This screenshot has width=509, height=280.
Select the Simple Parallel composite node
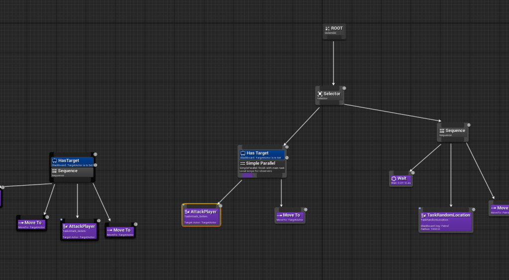tap(262, 167)
